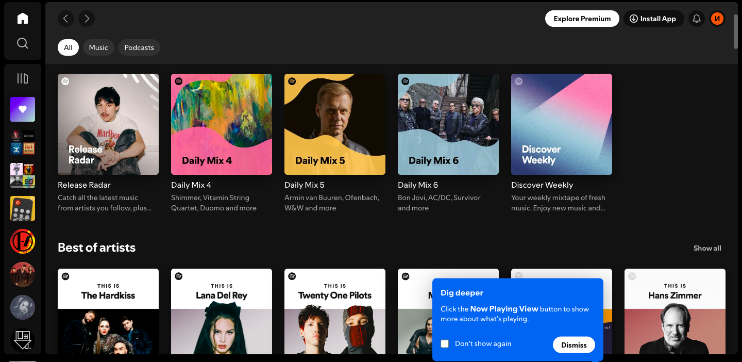Click Show all for Best of artists
Screen dimensions: 742x362
[x=707, y=248]
